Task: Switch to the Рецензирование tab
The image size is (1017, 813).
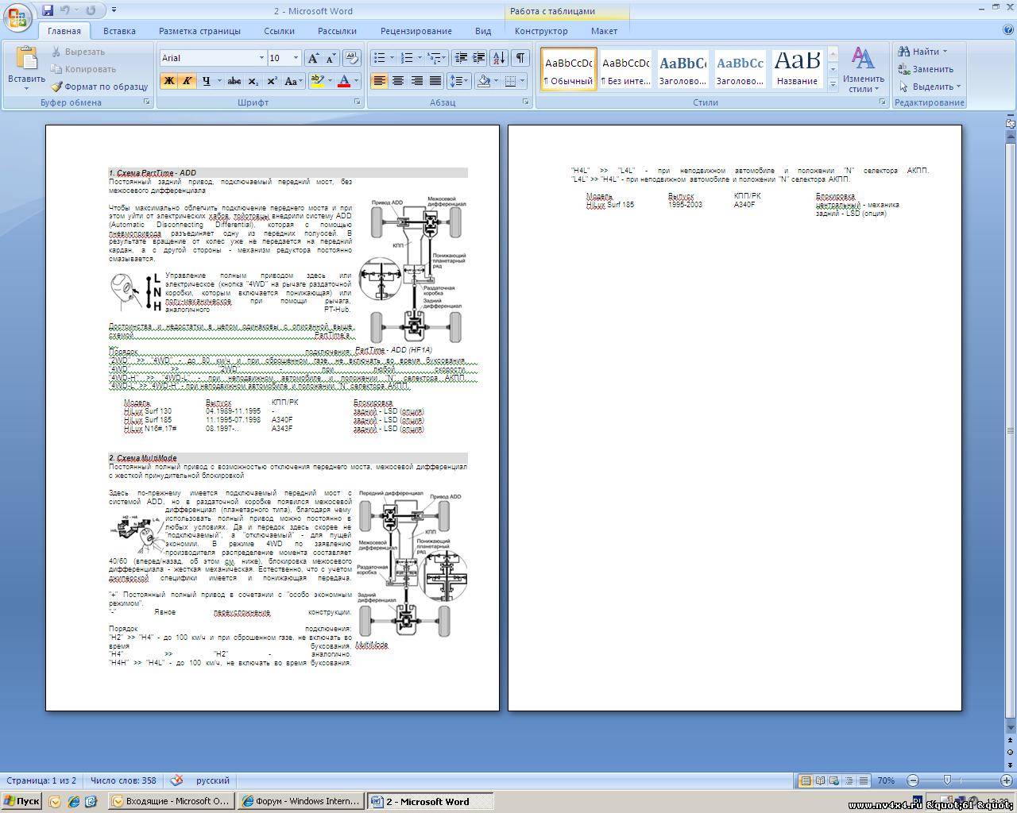Action: pos(416,31)
